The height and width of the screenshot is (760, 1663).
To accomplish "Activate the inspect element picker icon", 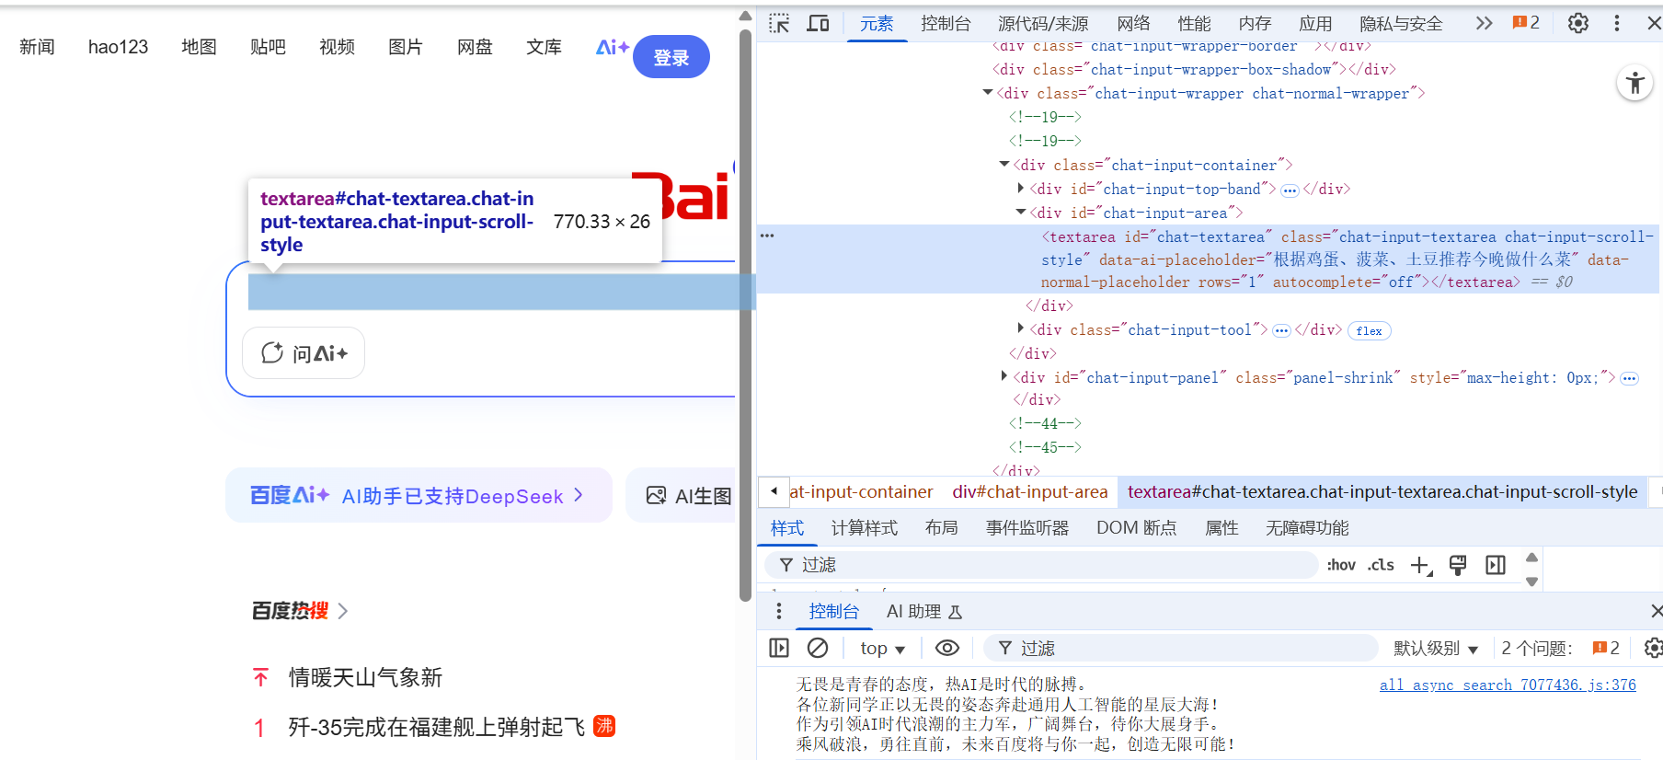I will pyautogui.click(x=779, y=23).
